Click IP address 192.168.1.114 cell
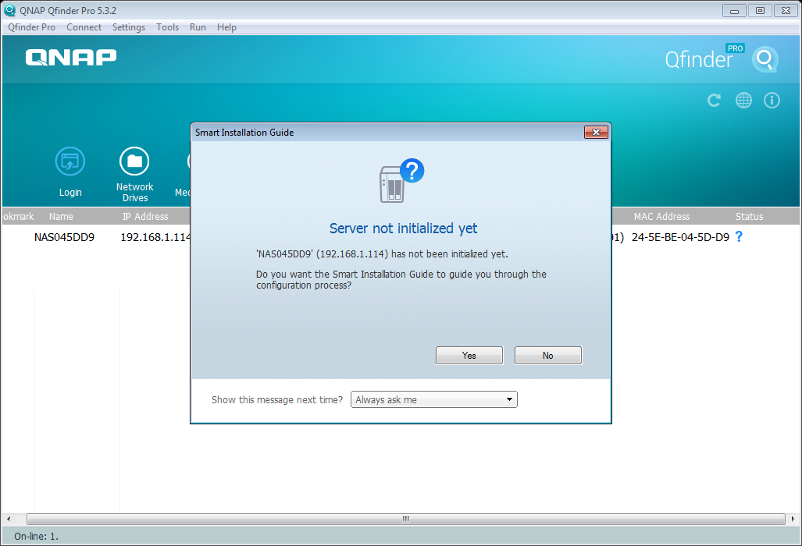 click(155, 237)
